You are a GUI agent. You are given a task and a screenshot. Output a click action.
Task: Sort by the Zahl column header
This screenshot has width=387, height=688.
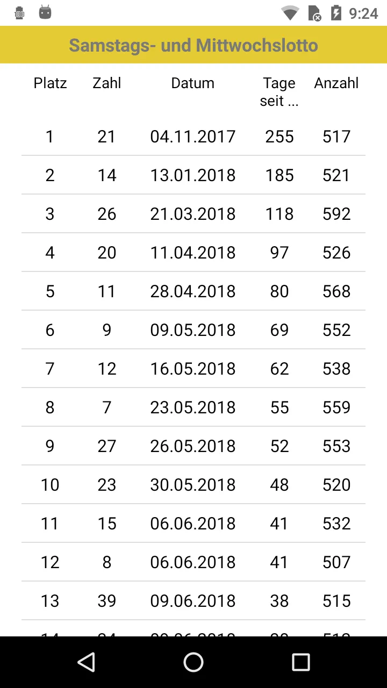[x=107, y=83]
